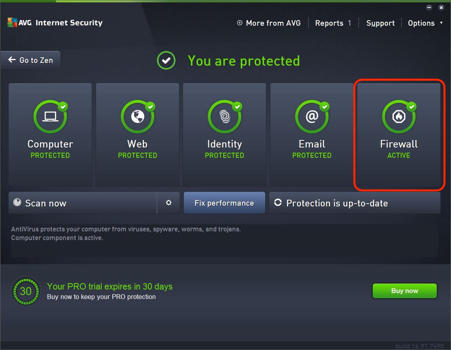Open the Email protection @ icon

pos(312,117)
